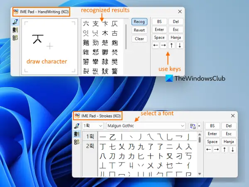
Task: Click Space key in HandWriting window
Action: click(159, 37)
